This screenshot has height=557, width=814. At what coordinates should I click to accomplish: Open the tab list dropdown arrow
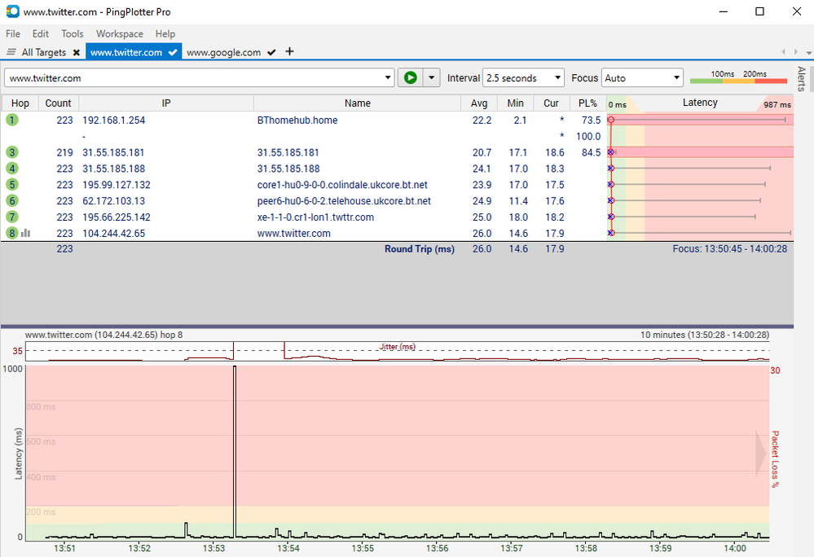click(808, 52)
